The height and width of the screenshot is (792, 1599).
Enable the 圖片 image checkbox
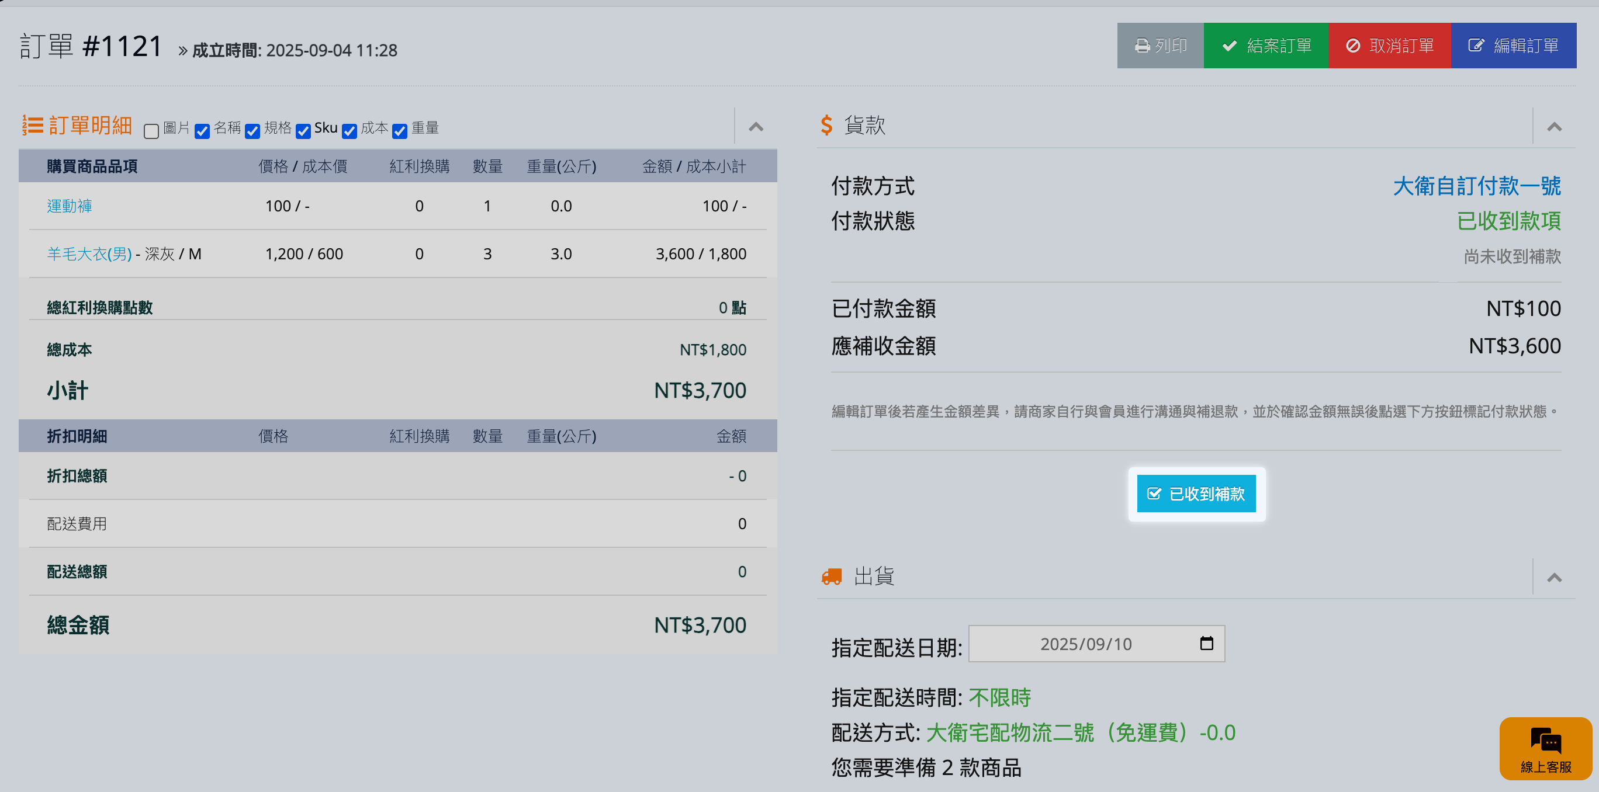151,131
